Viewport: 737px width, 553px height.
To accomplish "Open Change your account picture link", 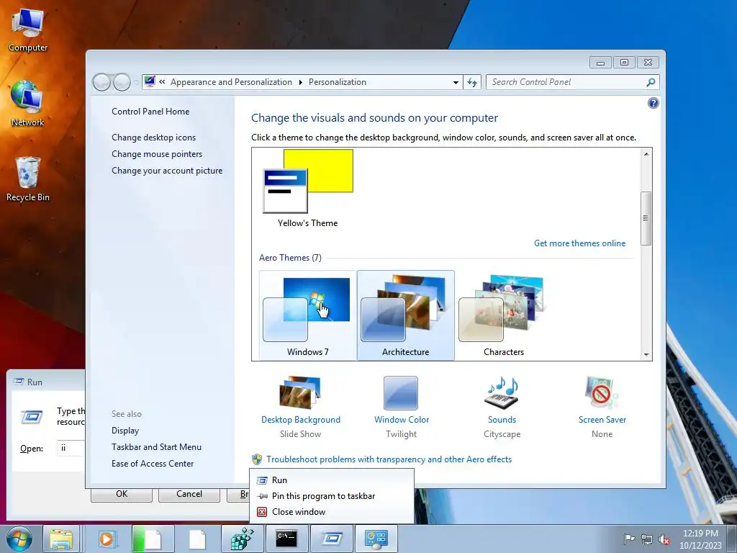I will pos(167,171).
